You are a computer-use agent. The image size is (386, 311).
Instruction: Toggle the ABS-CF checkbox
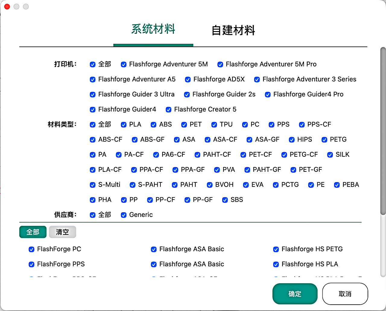tap(93, 140)
